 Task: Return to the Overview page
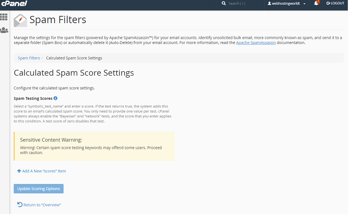click(x=41, y=204)
